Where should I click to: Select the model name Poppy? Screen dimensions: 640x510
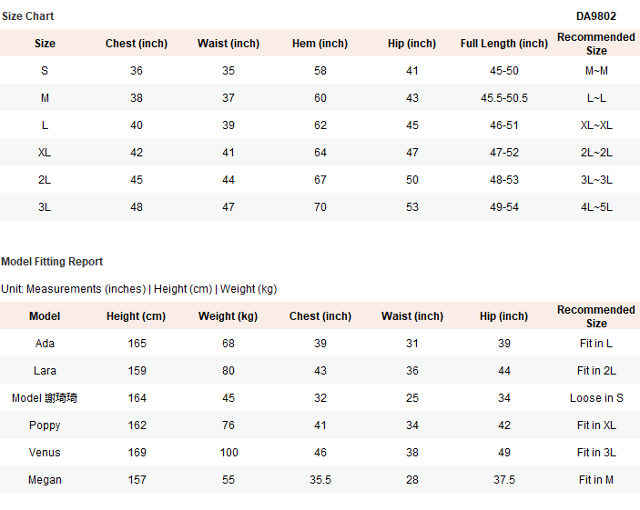[x=45, y=425]
